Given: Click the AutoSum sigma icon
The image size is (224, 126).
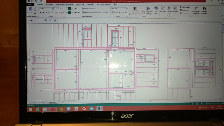Looking at the screenshot, I should [x=181, y=7].
